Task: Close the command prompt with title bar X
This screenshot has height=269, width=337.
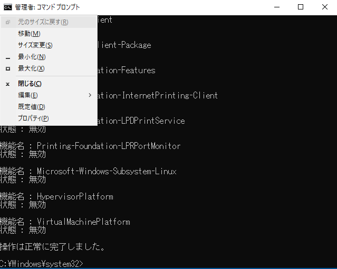Action: click(x=325, y=7)
